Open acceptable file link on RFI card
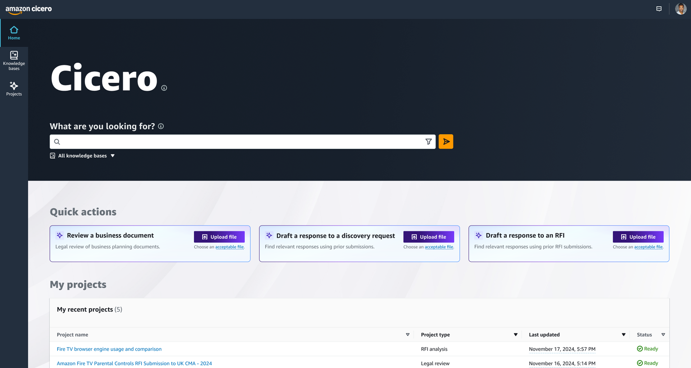 649,247
